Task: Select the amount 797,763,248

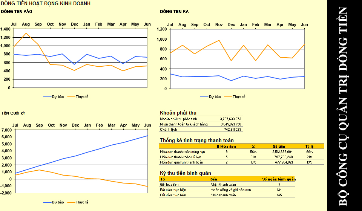Action: 284,157
